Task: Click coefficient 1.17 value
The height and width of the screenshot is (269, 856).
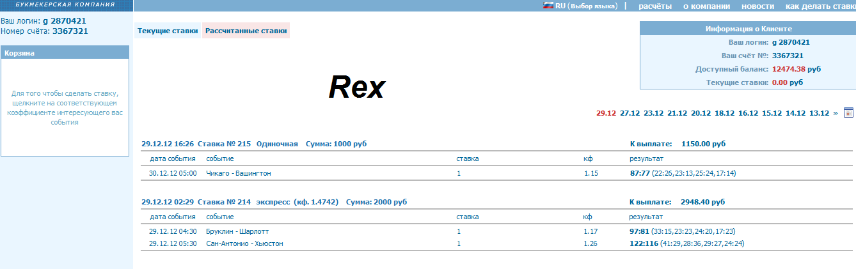Action: click(x=590, y=231)
